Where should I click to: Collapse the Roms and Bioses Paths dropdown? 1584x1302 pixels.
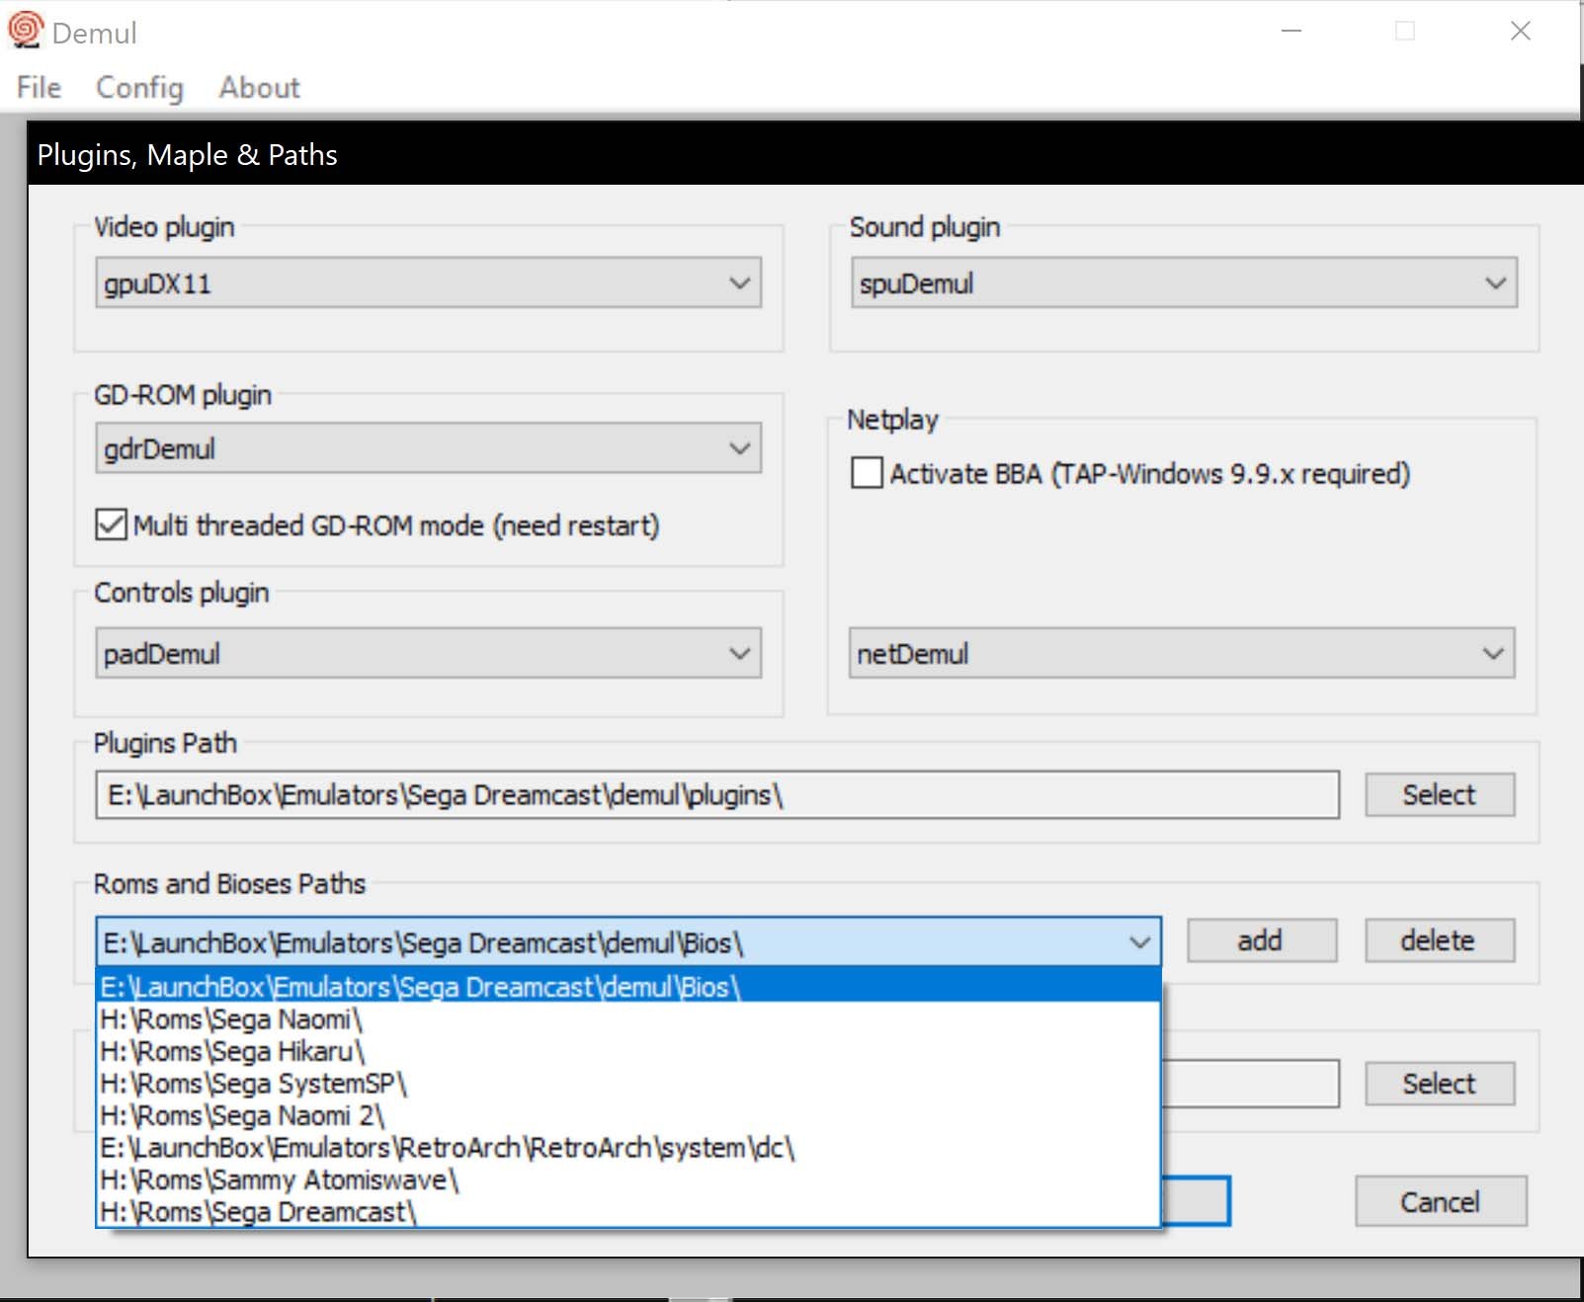coord(628,942)
